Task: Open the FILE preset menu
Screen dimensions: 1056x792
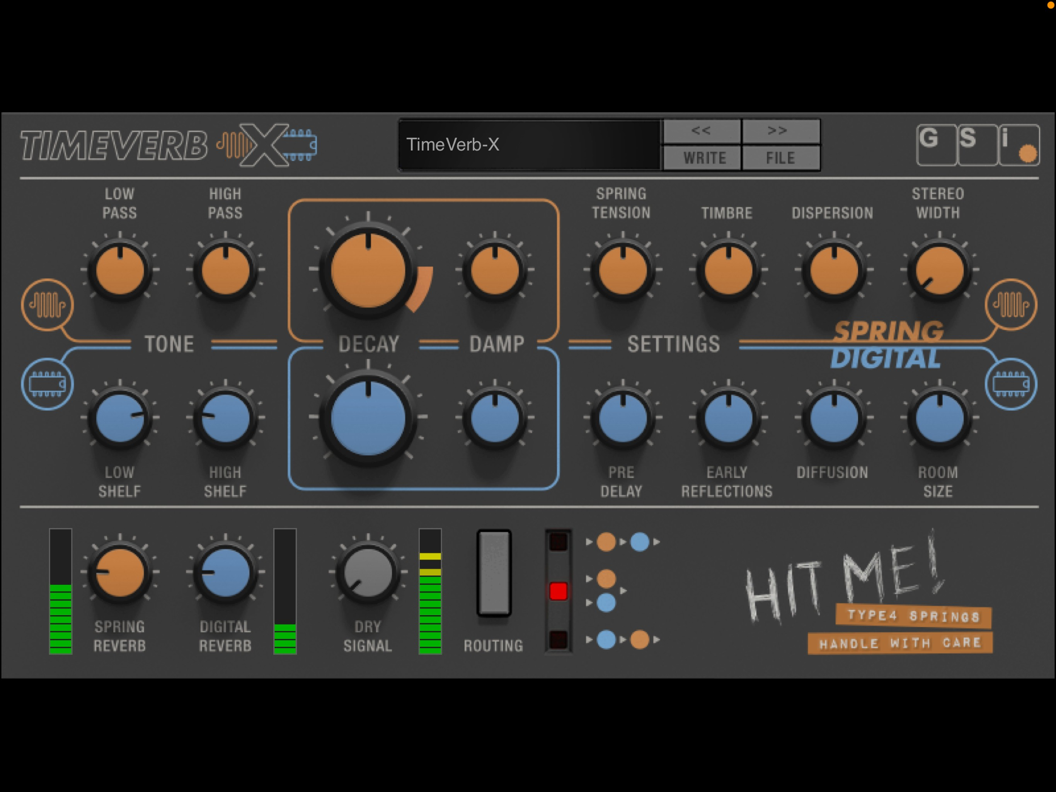Action: click(x=781, y=158)
